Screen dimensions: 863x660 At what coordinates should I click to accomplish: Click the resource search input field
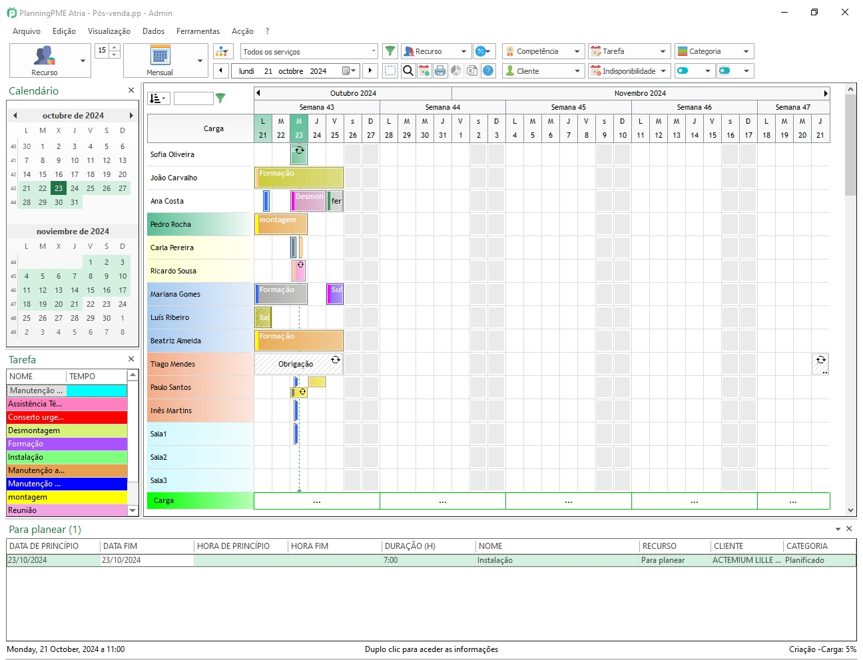[193, 98]
